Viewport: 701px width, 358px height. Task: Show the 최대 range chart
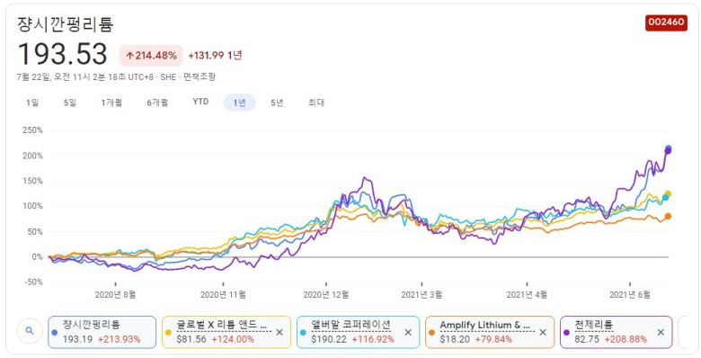[x=316, y=103]
